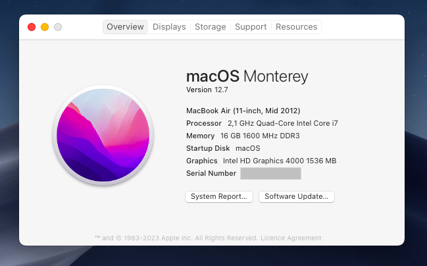Go to the Resources tab
The image size is (427, 266).
(x=296, y=27)
